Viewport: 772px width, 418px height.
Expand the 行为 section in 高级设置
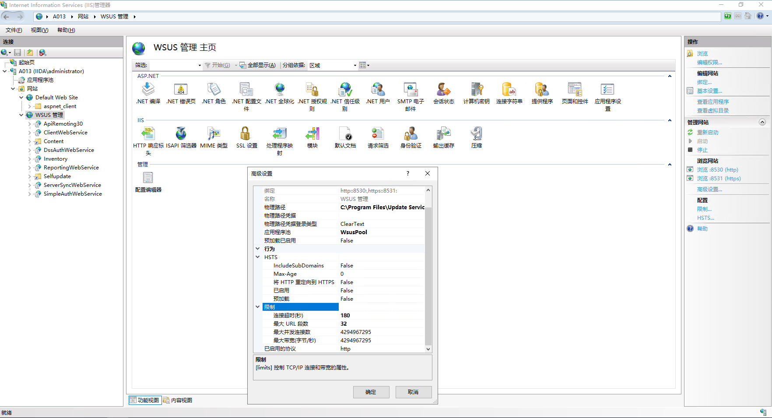pos(258,249)
